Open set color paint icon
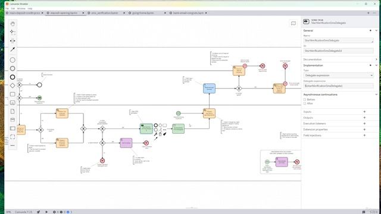This screenshot has height=214, width=381. [x=165, y=134]
